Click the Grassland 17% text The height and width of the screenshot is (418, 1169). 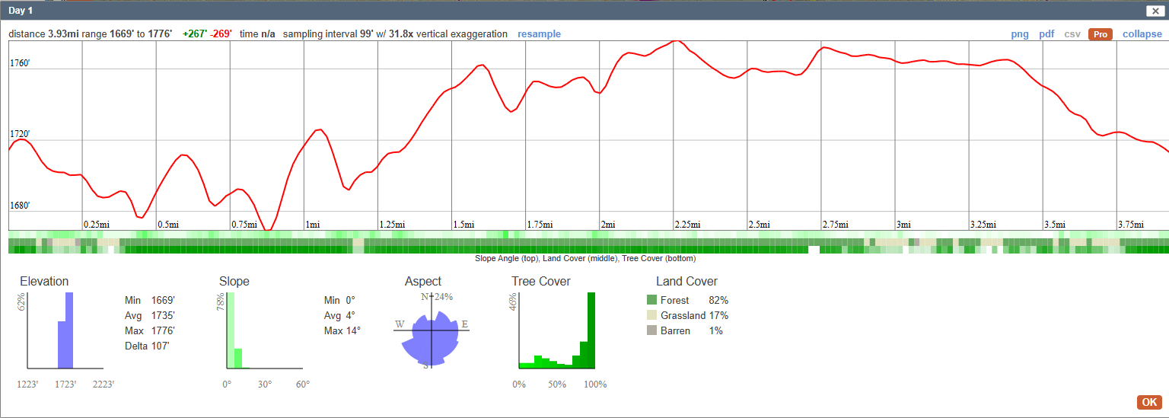(x=694, y=315)
